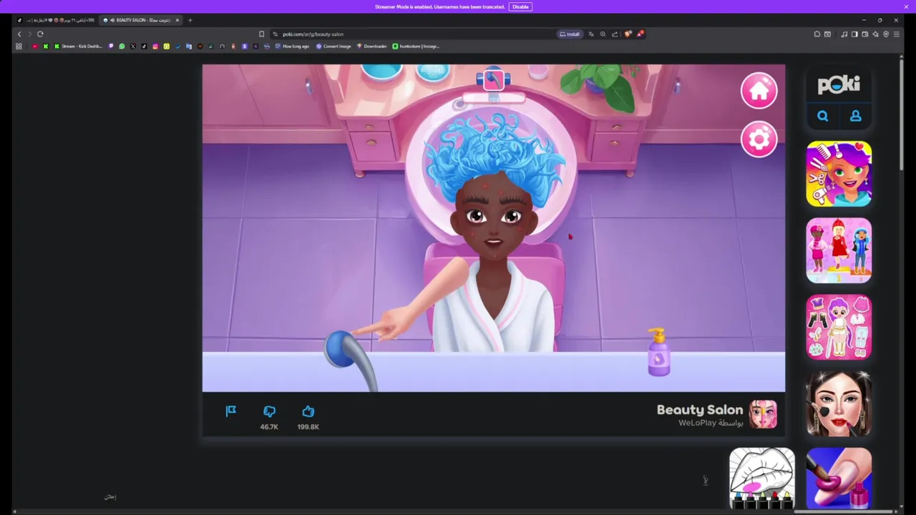Reload the page in browser
The image size is (916, 515).
point(40,34)
